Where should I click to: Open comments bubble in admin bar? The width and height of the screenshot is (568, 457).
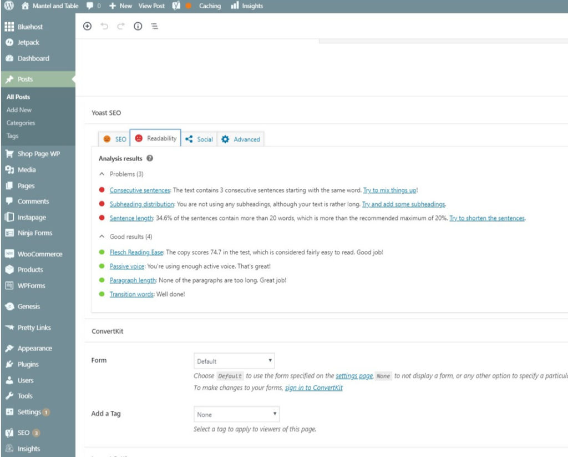93,6
